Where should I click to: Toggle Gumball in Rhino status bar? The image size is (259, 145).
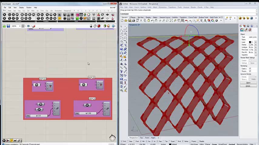[x=232, y=144]
